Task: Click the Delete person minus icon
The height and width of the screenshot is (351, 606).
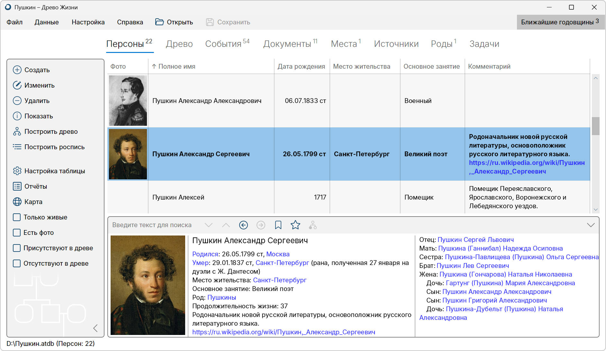Action: pos(17,101)
